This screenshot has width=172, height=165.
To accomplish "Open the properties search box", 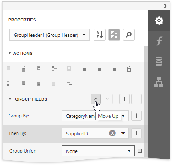I will 129,35.
